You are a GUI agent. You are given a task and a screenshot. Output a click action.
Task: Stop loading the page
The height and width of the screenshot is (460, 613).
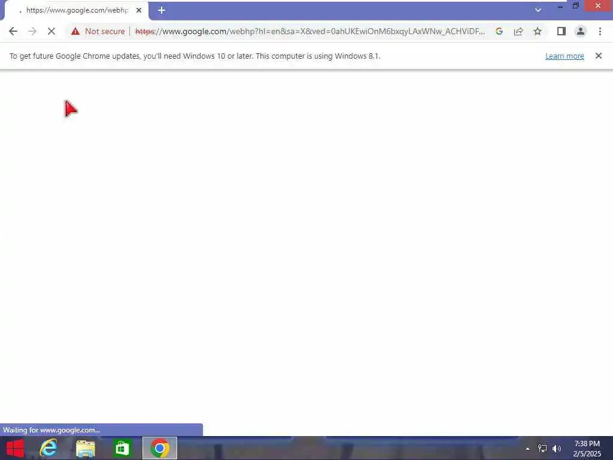(x=51, y=31)
